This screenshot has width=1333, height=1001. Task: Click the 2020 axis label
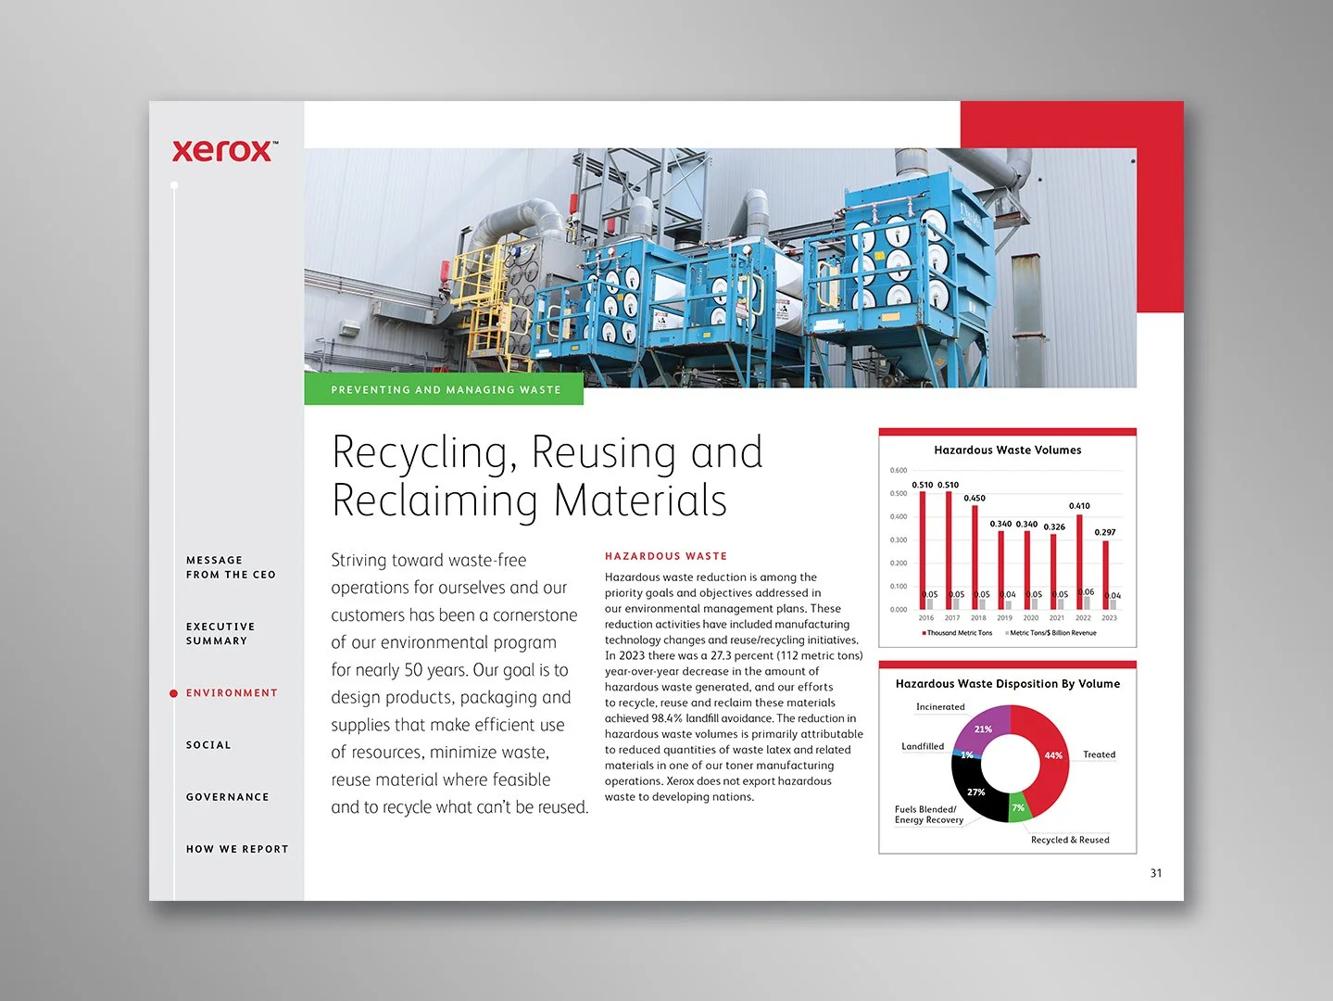click(x=1031, y=618)
